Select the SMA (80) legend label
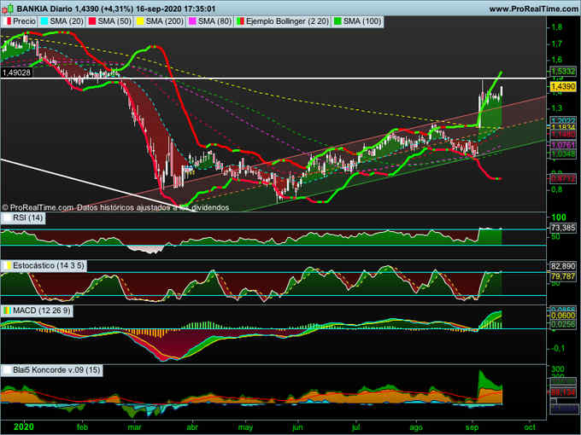 pyautogui.click(x=210, y=21)
